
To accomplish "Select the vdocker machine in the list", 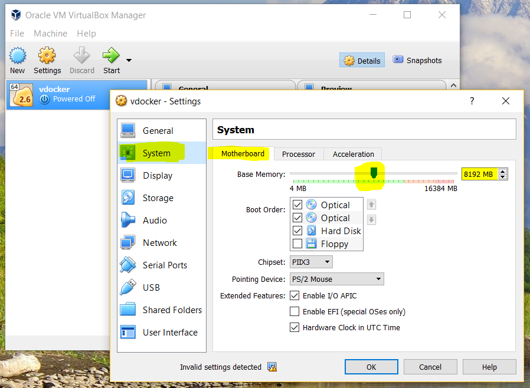I will [x=77, y=94].
